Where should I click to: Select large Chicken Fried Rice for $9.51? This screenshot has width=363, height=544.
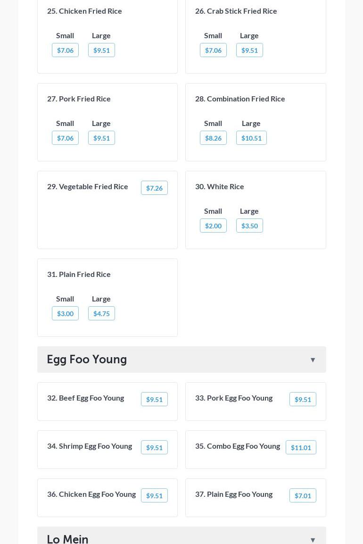tap(101, 50)
